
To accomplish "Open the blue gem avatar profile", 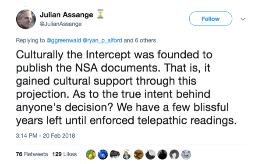I will pyautogui.click(x=103, y=154).
